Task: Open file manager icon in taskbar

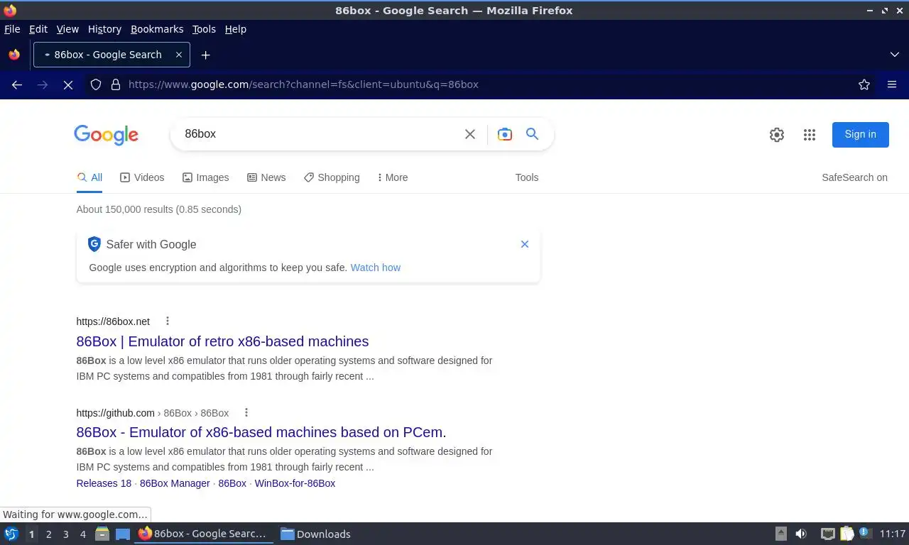Action: point(102,534)
